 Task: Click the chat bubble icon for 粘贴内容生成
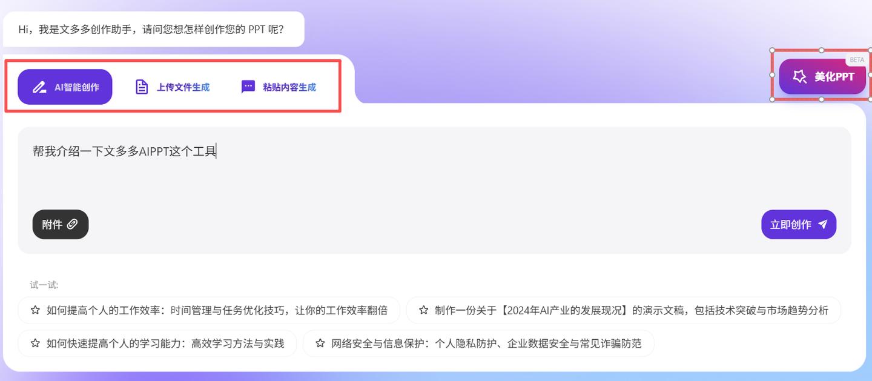point(248,87)
